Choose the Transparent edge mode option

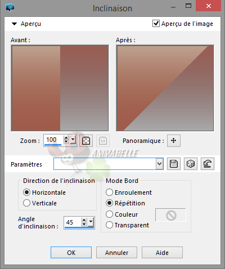coord(109,225)
